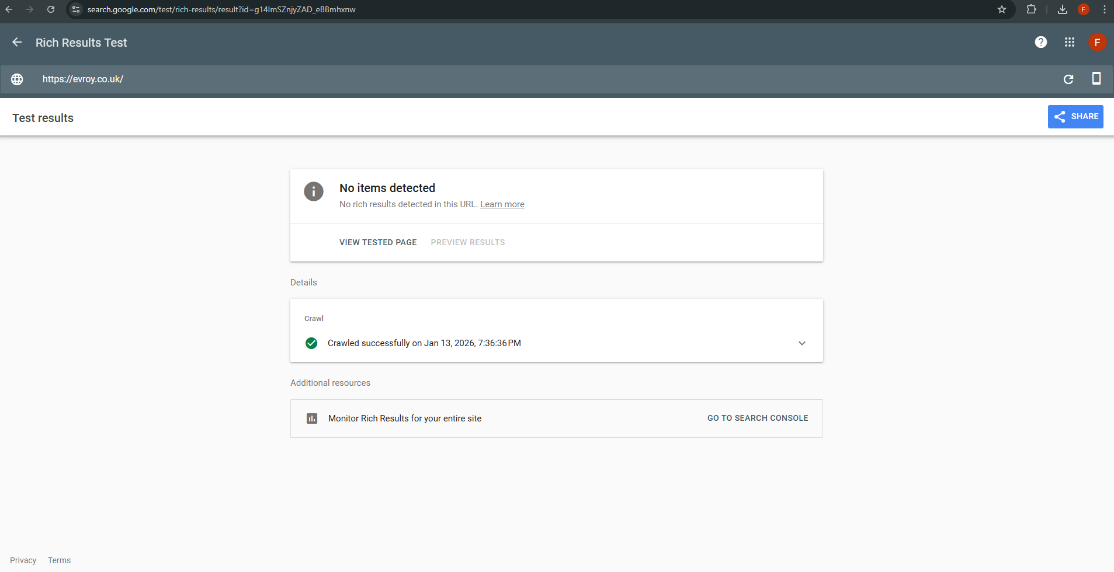Bookmark this page with the star icon
The image size is (1114, 572).
click(1001, 9)
